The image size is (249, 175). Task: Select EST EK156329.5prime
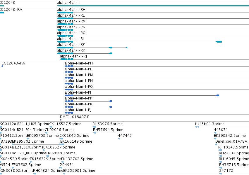coord(46,159)
